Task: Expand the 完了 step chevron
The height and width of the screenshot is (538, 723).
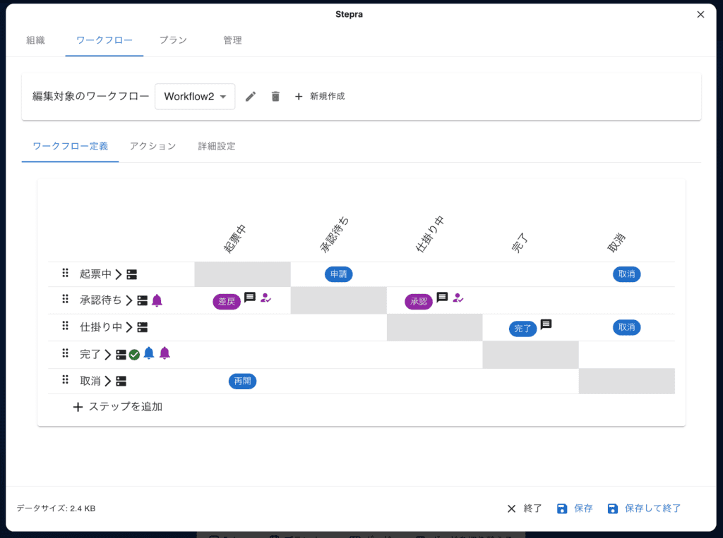Action: point(107,355)
